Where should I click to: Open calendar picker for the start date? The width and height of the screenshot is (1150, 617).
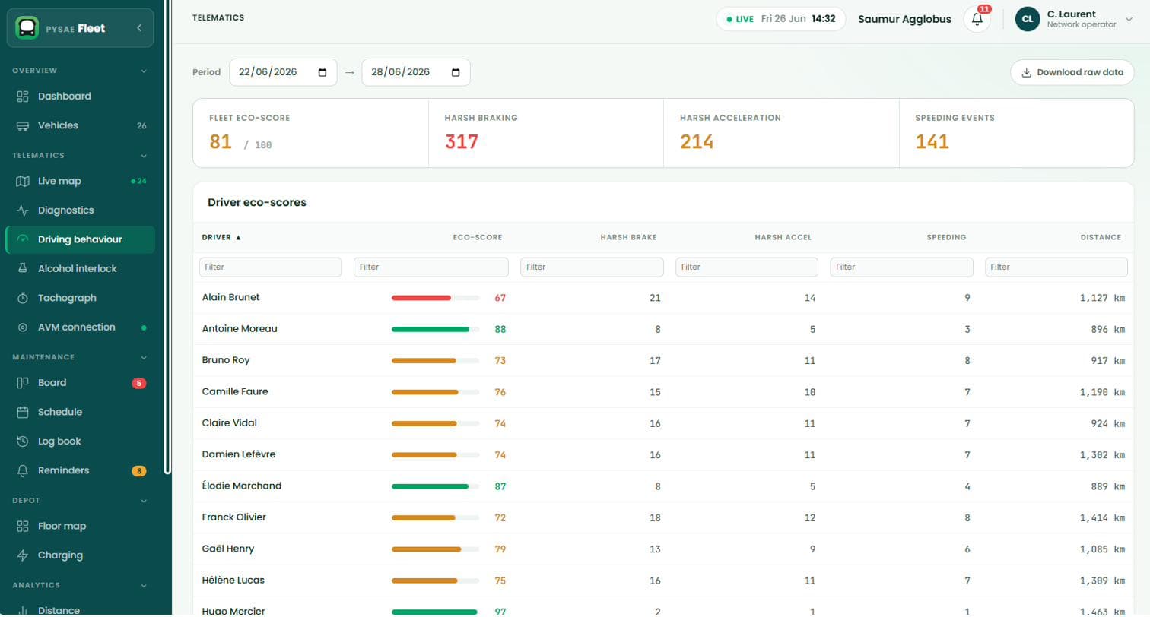click(x=322, y=72)
